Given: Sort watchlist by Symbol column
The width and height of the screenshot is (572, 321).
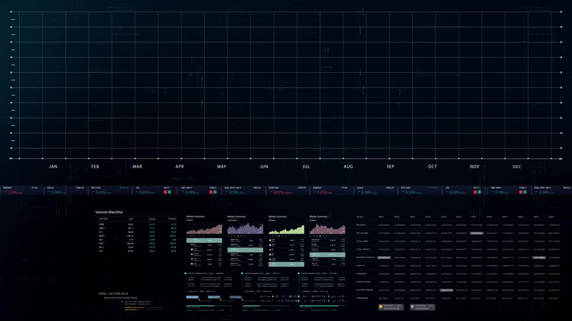Looking at the screenshot, I should [x=103, y=218].
